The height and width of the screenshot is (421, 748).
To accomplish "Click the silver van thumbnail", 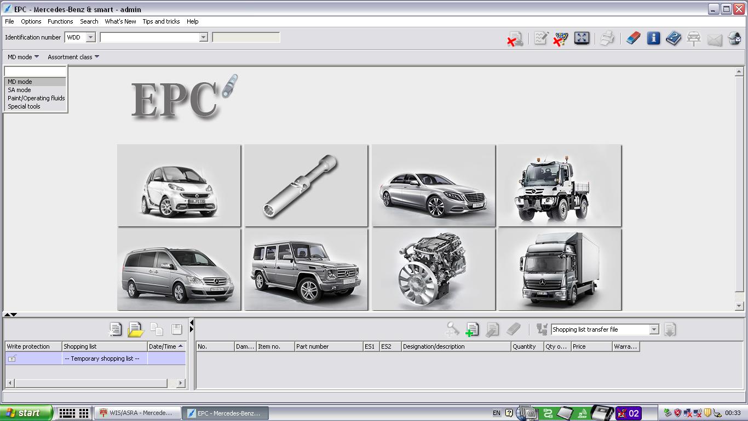I will click(x=179, y=270).
